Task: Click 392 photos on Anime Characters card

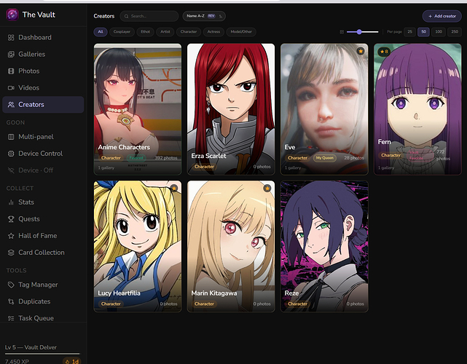Action: click(166, 158)
